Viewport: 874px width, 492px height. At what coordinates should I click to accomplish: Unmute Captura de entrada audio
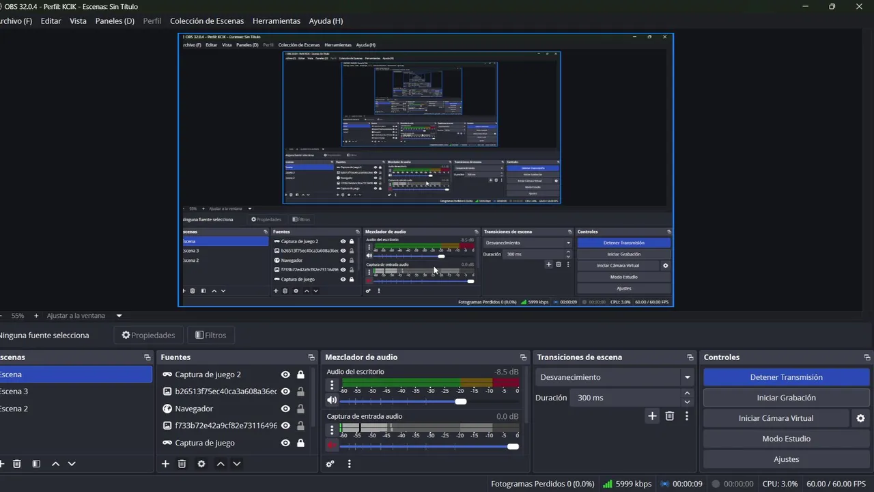point(332,446)
